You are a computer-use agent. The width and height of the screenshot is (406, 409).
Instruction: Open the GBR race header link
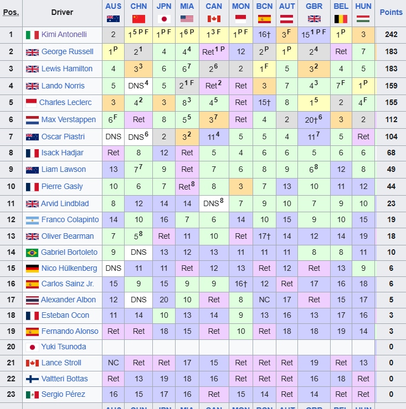point(314,6)
